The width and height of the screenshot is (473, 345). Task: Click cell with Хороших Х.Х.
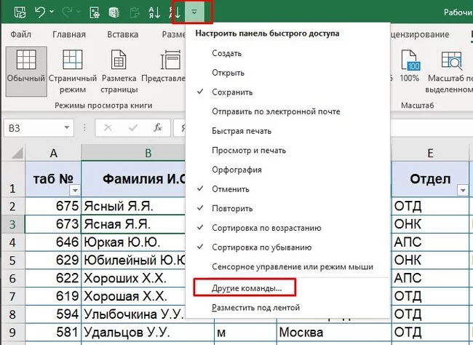coord(133,278)
